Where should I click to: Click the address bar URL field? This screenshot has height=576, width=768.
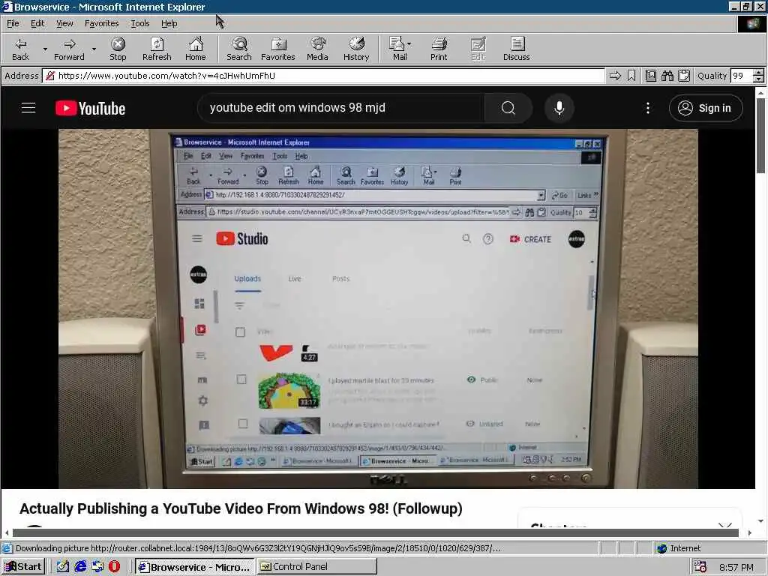(x=323, y=76)
